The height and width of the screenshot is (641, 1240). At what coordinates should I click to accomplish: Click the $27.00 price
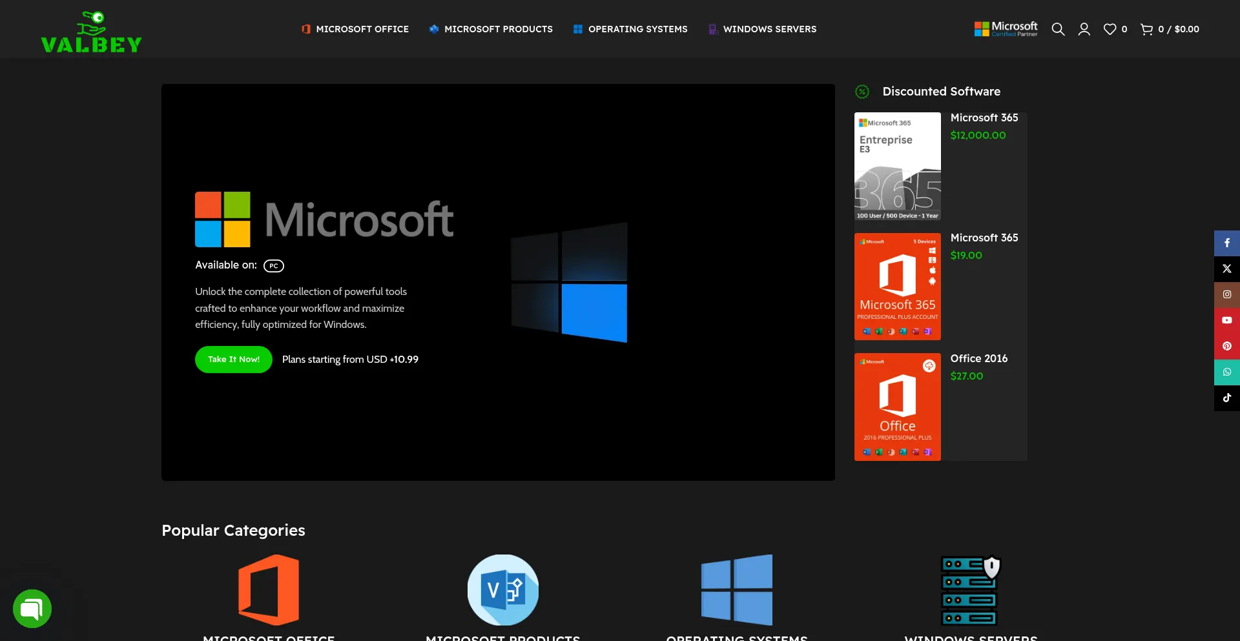coord(967,376)
